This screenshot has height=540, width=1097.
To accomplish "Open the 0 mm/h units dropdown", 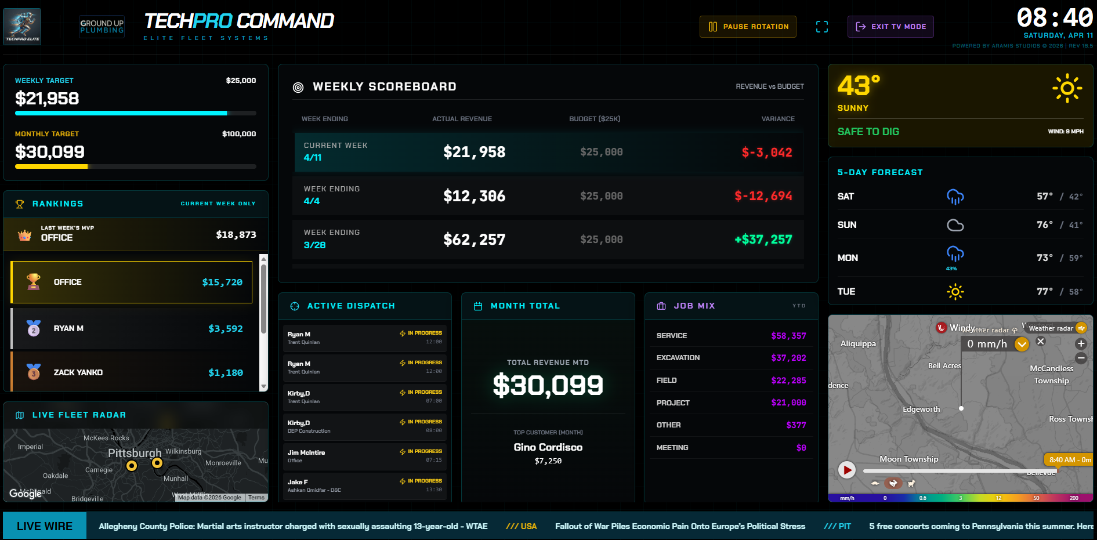I will coord(995,343).
